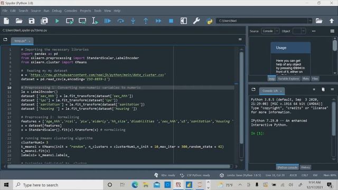Open the File menu
338x190 pixels.
click(x=5, y=11)
